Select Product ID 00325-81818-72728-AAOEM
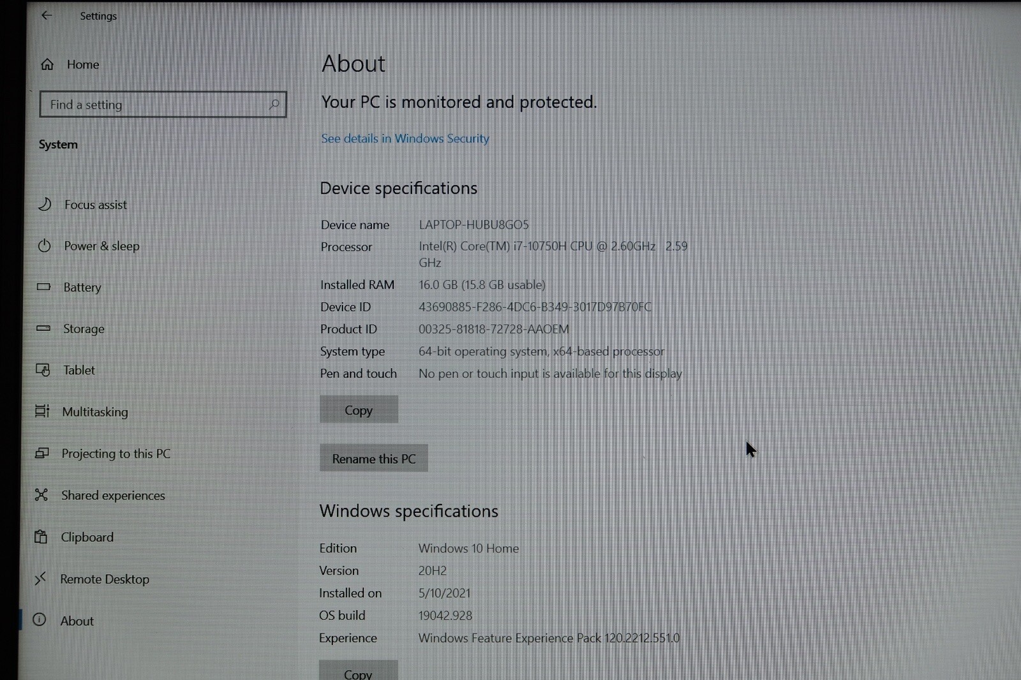This screenshot has height=680, width=1021. coord(494,329)
